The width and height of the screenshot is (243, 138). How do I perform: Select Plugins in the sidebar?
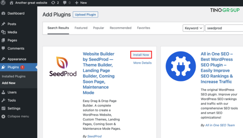pos(13,67)
